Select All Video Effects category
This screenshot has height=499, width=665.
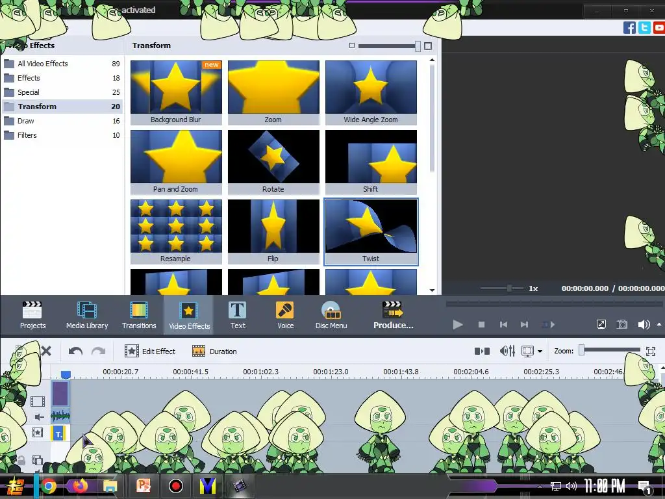(62, 64)
